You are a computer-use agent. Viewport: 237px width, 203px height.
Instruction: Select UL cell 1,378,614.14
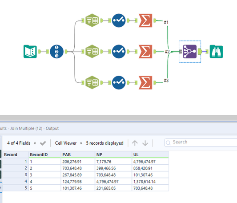pyautogui.click(x=150, y=182)
